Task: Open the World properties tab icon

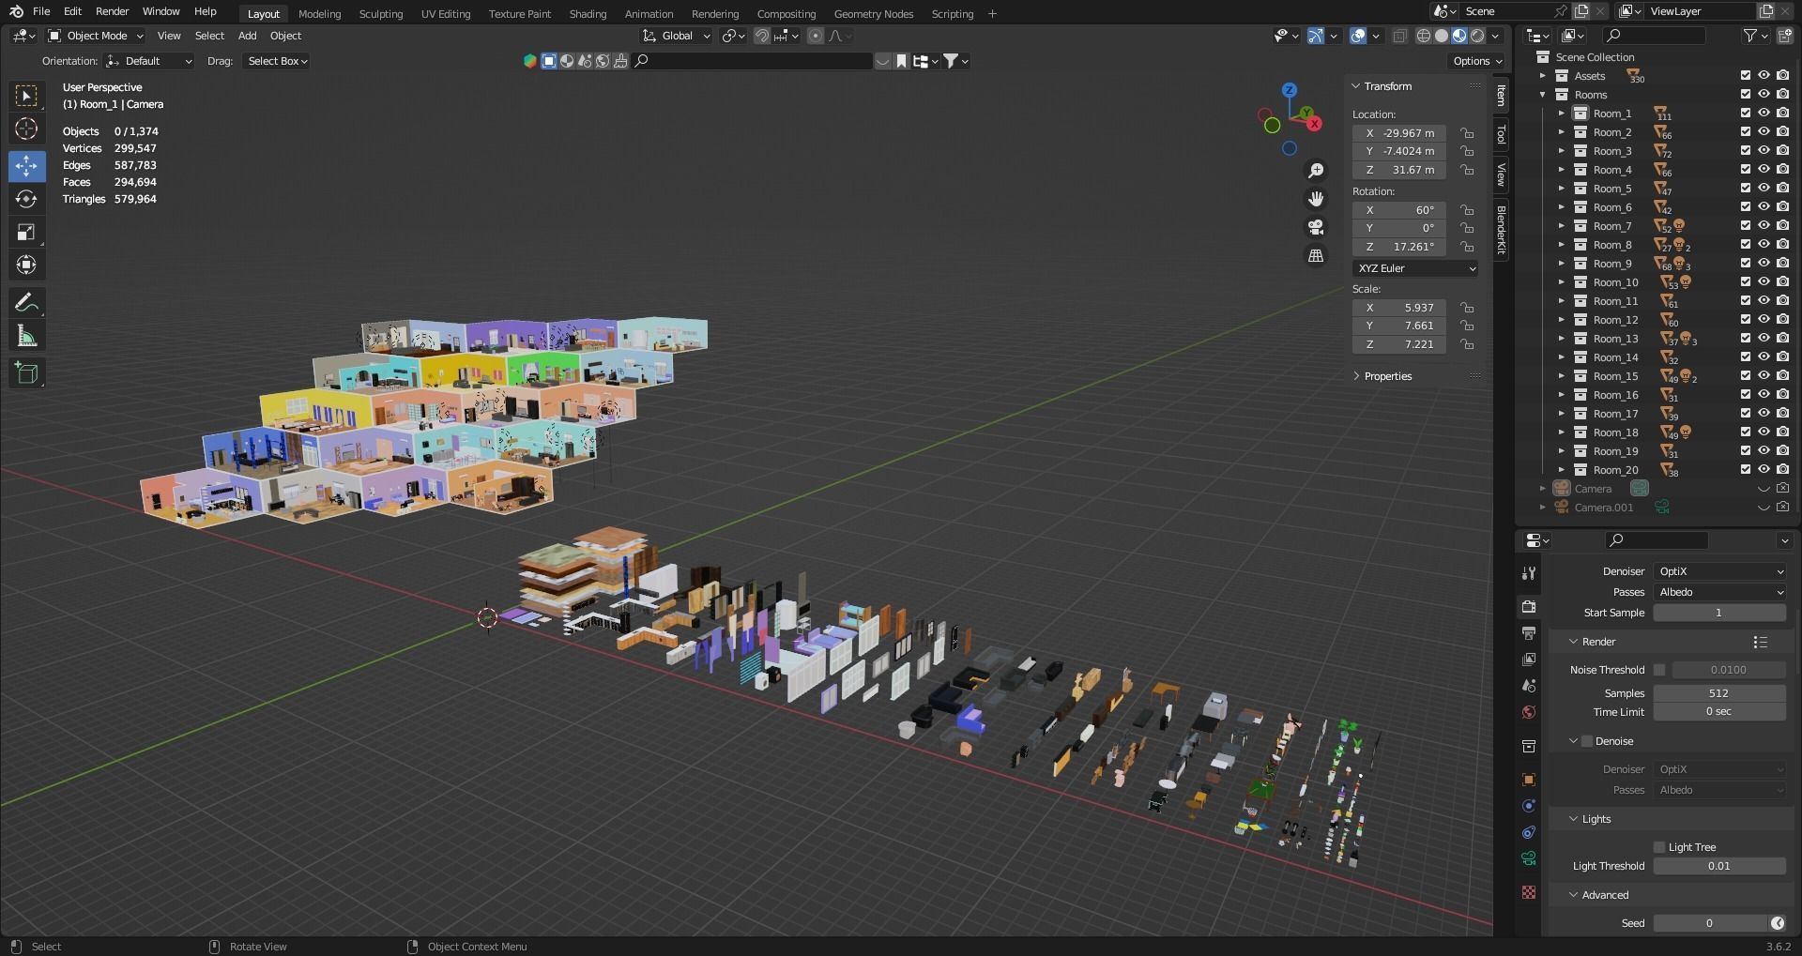Action: [x=1529, y=712]
